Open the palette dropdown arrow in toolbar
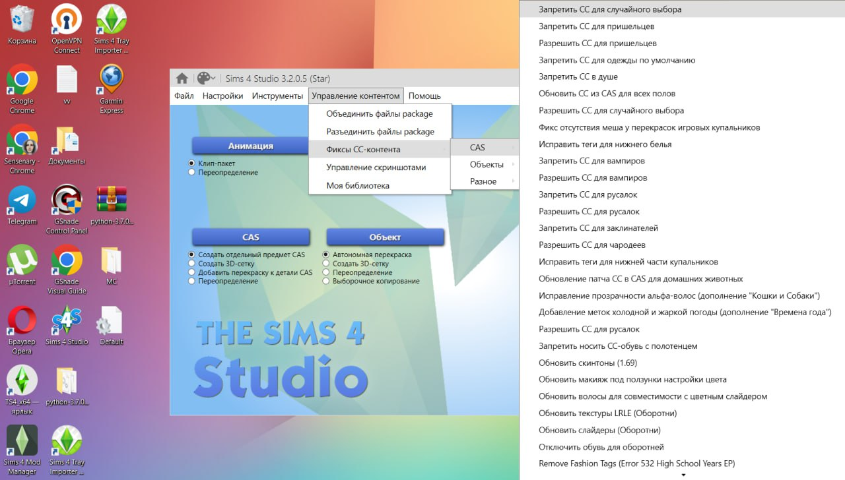The height and width of the screenshot is (480, 845). click(x=214, y=78)
